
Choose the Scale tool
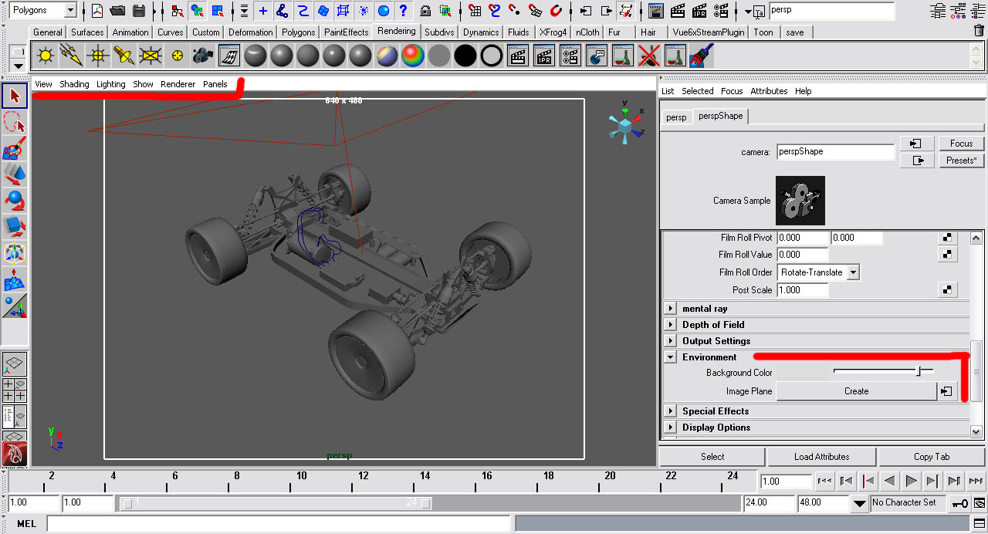(15, 227)
